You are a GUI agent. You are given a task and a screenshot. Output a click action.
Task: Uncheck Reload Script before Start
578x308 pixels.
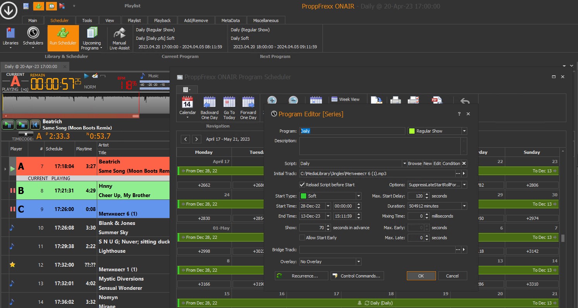(x=302, y=185)
